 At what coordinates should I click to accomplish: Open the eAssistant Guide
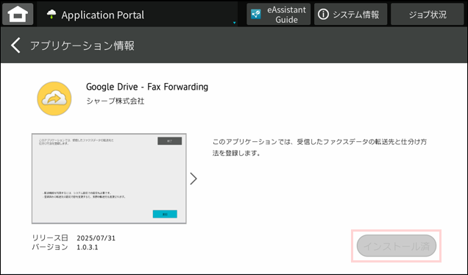pos(278,14)
